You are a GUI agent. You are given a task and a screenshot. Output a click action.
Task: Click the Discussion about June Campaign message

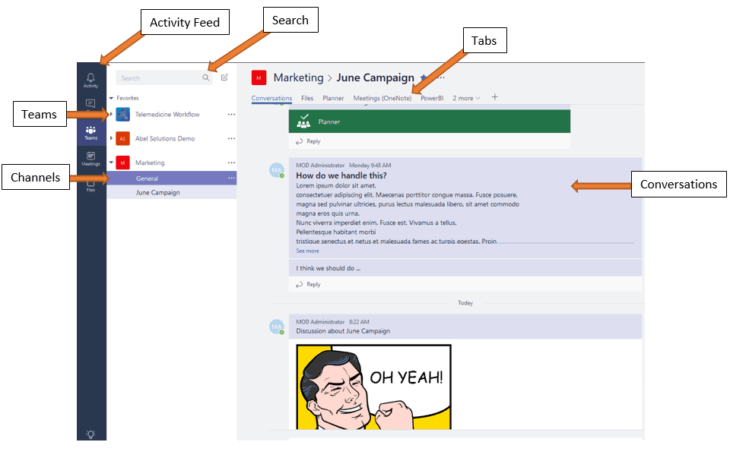point(343,331)
